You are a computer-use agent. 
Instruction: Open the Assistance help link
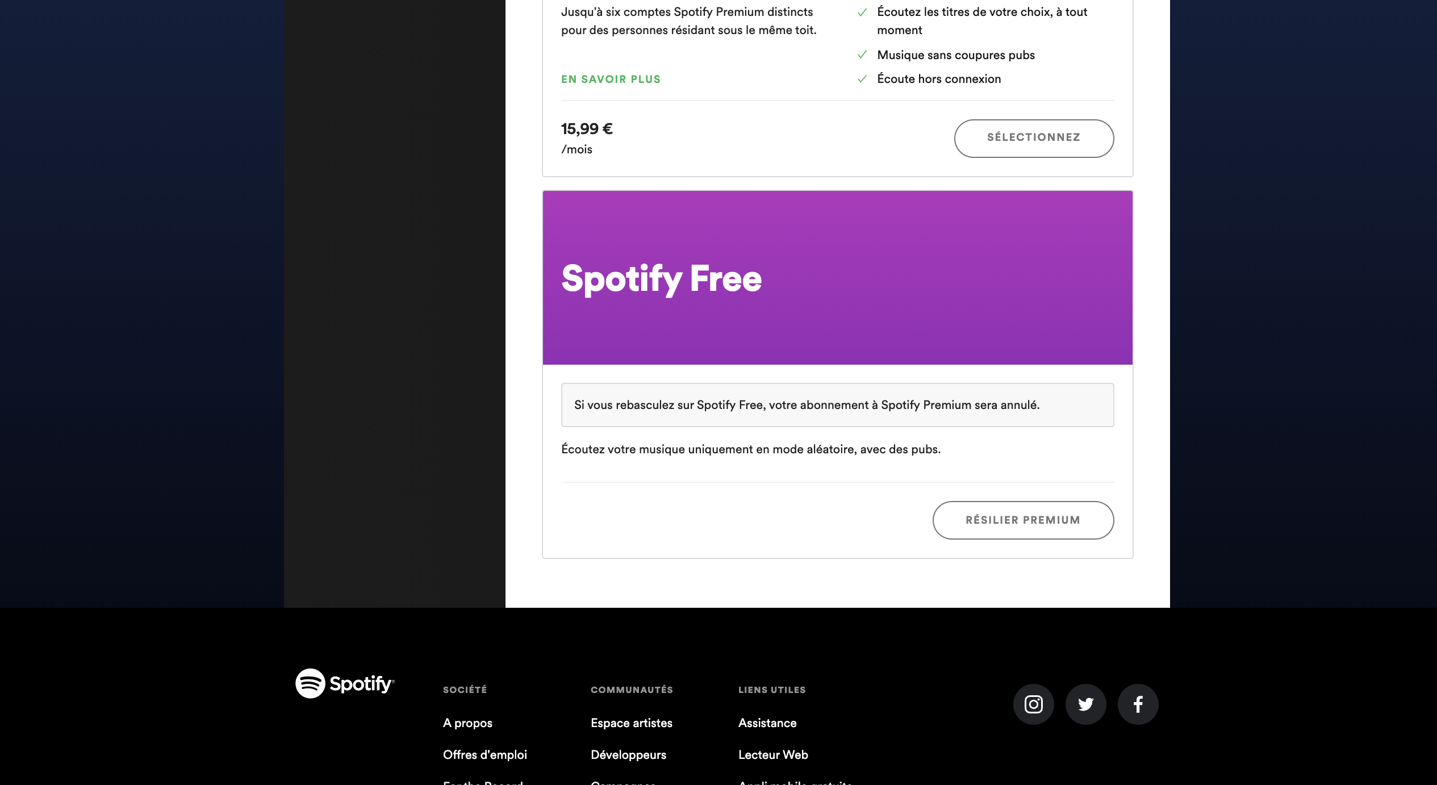[x=767, y=723]
